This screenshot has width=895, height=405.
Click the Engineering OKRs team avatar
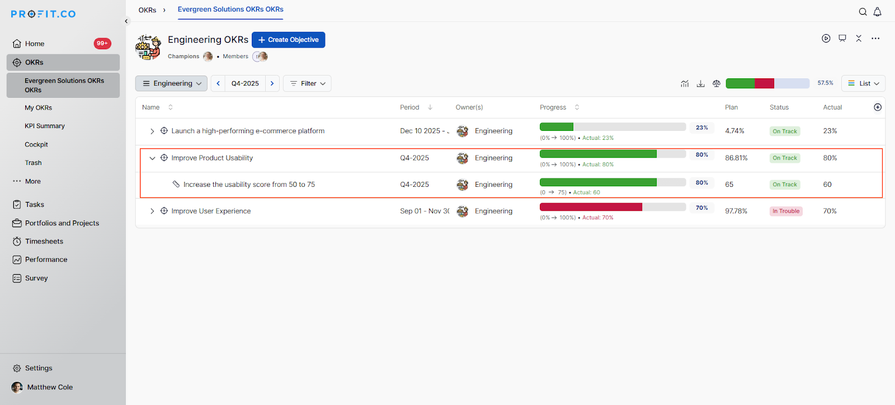point(148,47)
